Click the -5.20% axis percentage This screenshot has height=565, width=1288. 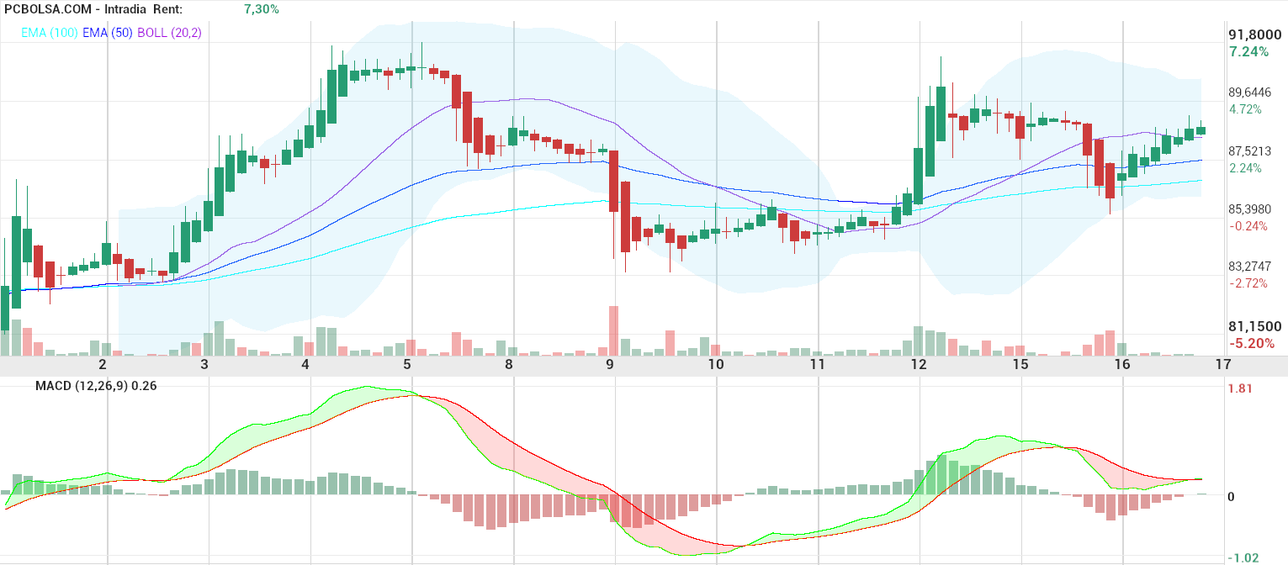click(x=1252, y=343)
